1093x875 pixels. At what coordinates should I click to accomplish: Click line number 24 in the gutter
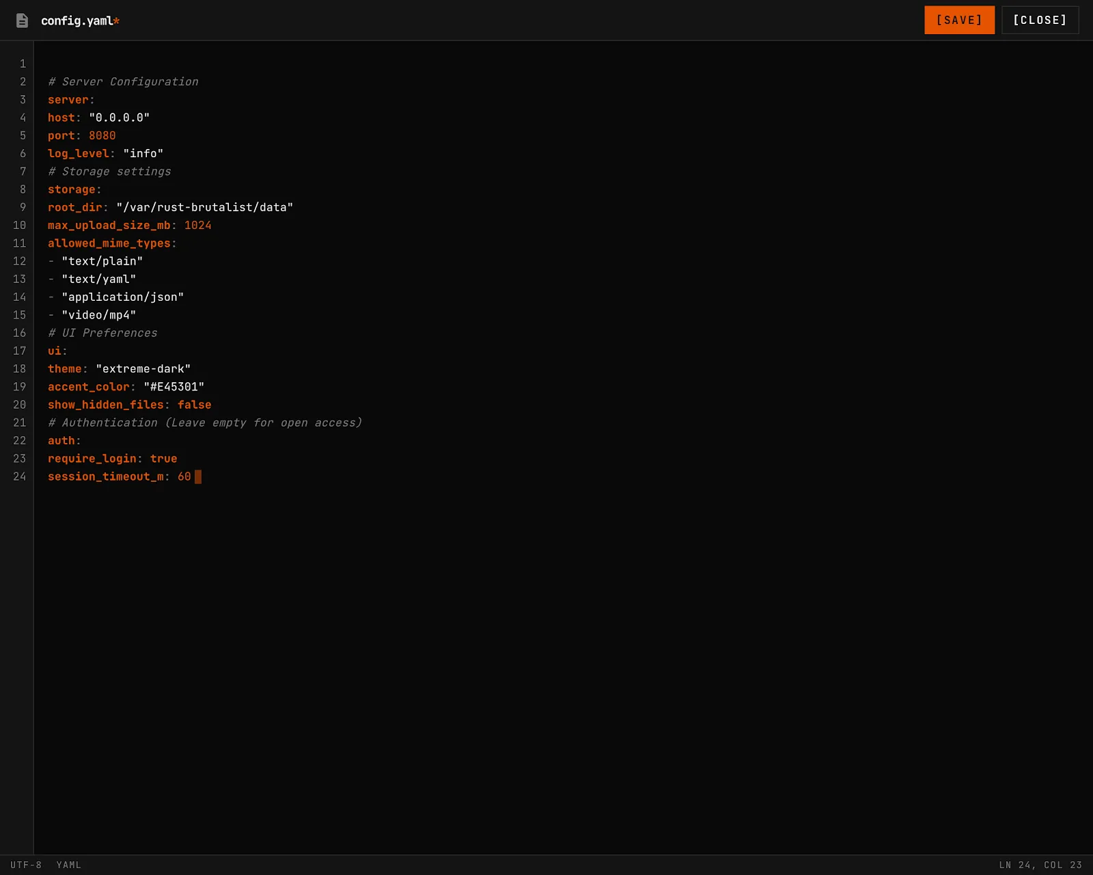click(x=19, y=476)
